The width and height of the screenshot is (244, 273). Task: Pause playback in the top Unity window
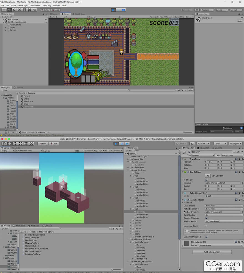pyautogui.click(x=118, y=10)
